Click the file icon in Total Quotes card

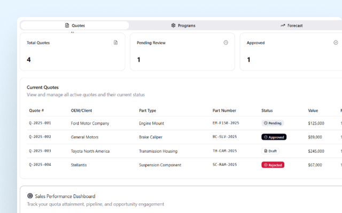pos(115,43)
